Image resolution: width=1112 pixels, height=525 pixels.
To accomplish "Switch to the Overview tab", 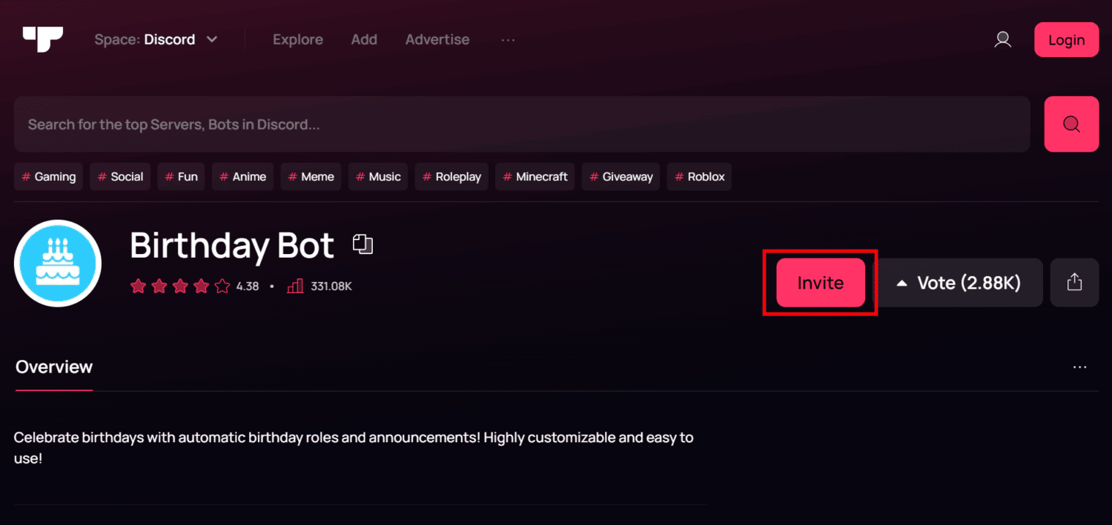I will coord(54,367).
